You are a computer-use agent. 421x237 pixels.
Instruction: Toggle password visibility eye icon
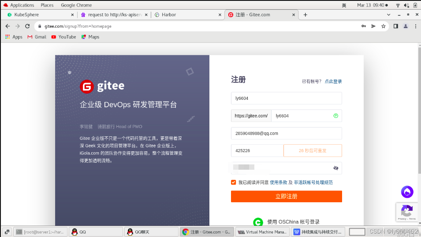click(335, 168)
